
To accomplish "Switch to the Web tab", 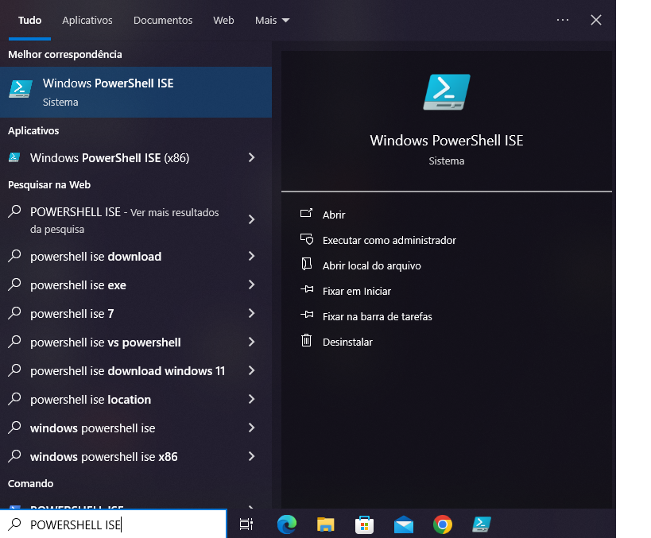I will 223,20.
